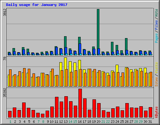The height and width of the screenshot is (125, 160).
Task: Click the 3812 axis value
Action: [5, 12]
